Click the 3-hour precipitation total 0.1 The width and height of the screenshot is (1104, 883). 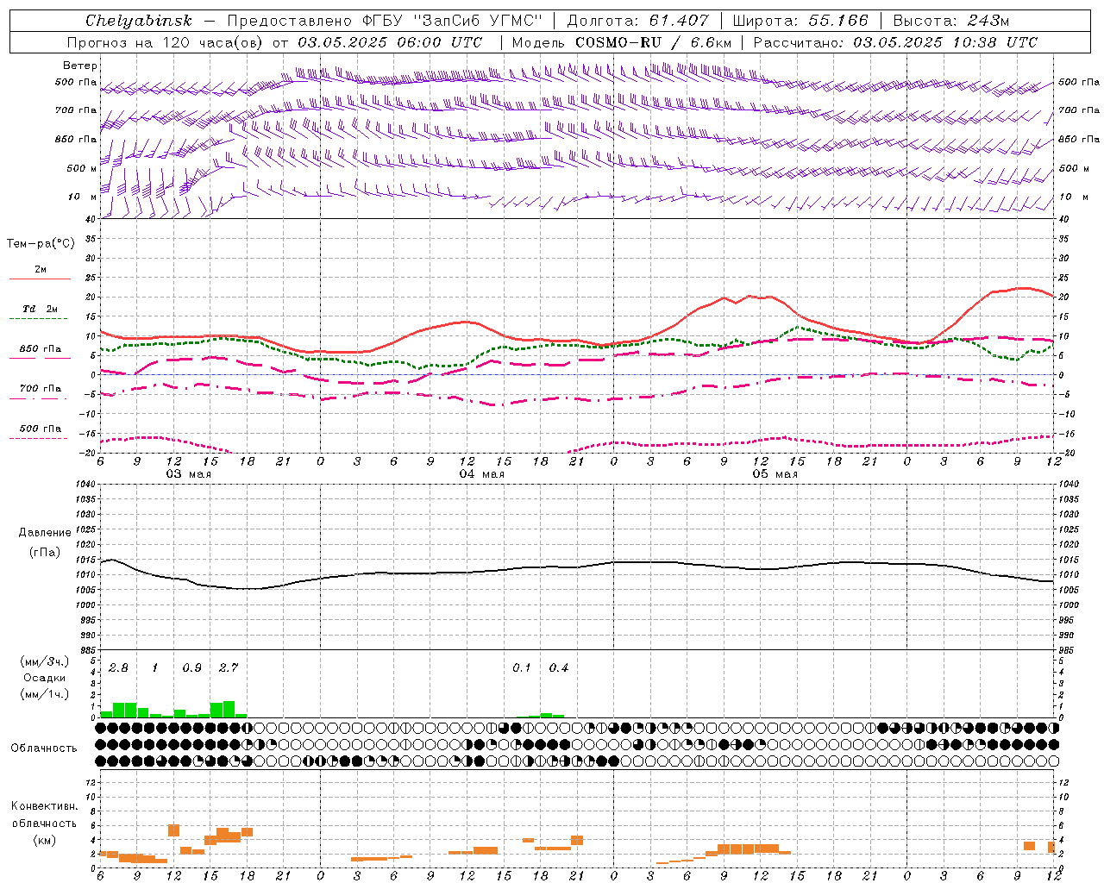pyautogui.click(x=522, y=668)
